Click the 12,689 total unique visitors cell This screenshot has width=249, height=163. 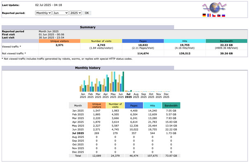pyautogui.click(x=96, y=156)
